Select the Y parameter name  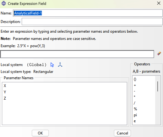point(5,92)
